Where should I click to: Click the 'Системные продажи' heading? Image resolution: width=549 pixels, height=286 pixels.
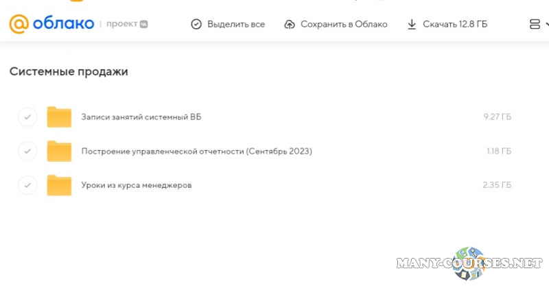click(69, 71)
